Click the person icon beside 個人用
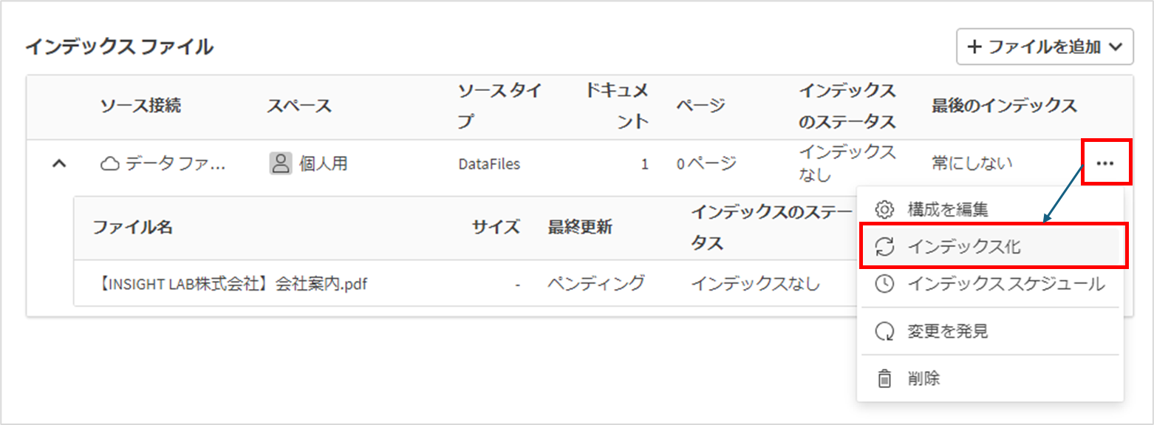This screenshot has height=425, width=1154. pyautogui.click(x=280, y=163)
